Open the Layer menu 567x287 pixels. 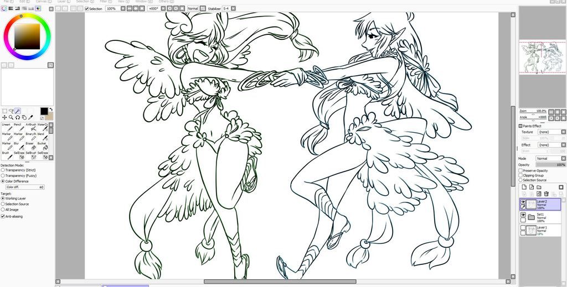point(61,2)
